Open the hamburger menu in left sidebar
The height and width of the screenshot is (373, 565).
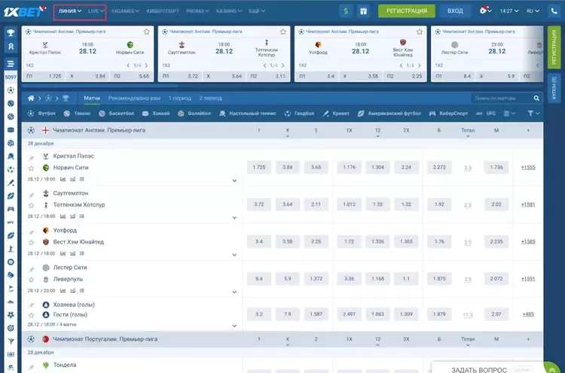[11, 64]
